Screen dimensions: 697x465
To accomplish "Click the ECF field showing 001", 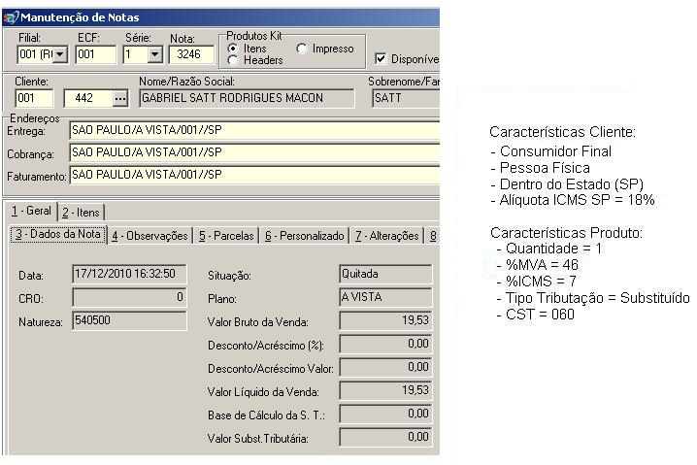I will (95, 54).
